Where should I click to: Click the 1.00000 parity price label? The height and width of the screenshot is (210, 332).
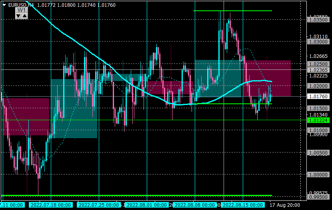click(x=318, y=175)
